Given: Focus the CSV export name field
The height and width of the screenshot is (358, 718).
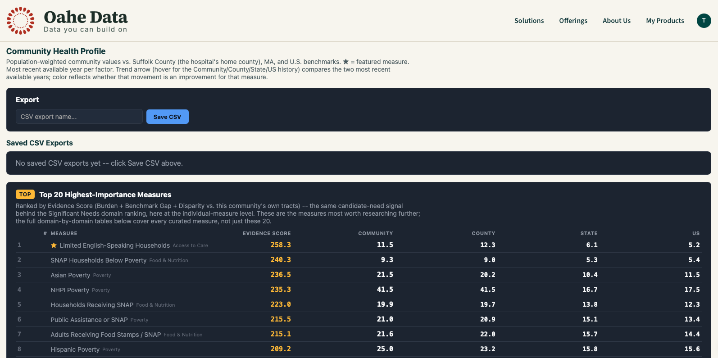Looking at the screenshot, I should point(79,117).
